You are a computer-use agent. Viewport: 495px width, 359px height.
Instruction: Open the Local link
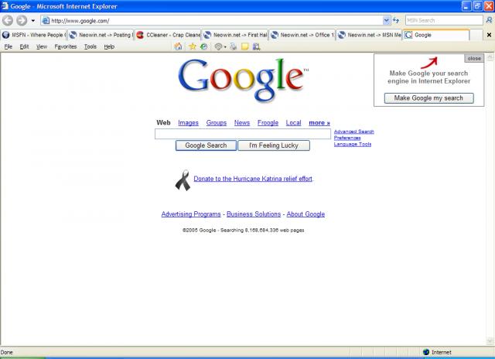pos(293,123)
